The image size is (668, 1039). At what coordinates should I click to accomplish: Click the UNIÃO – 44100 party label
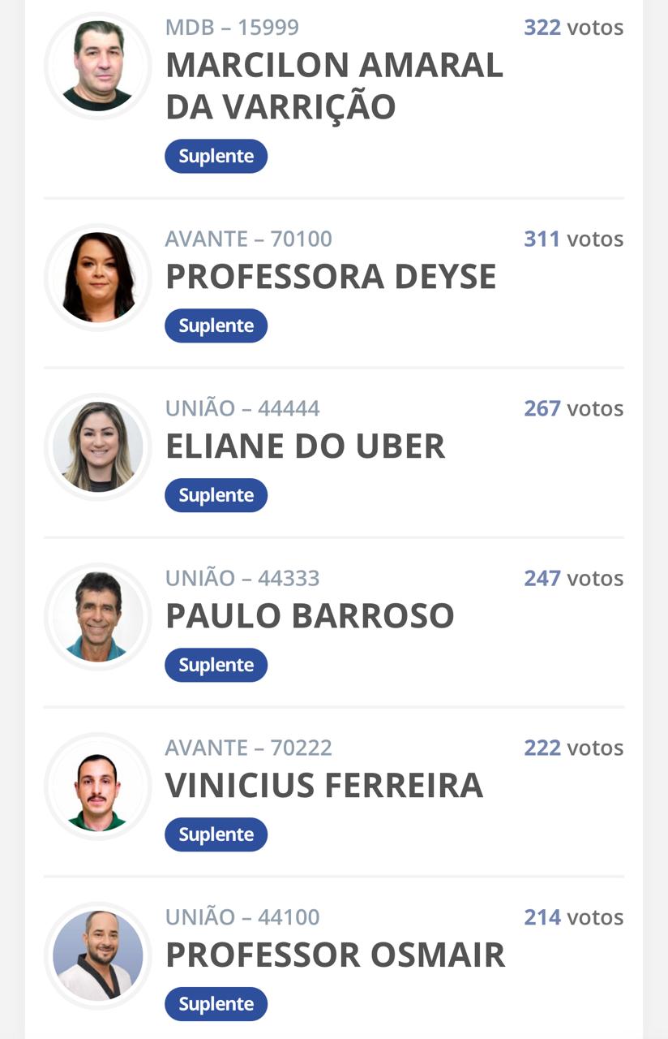point(242,917)
